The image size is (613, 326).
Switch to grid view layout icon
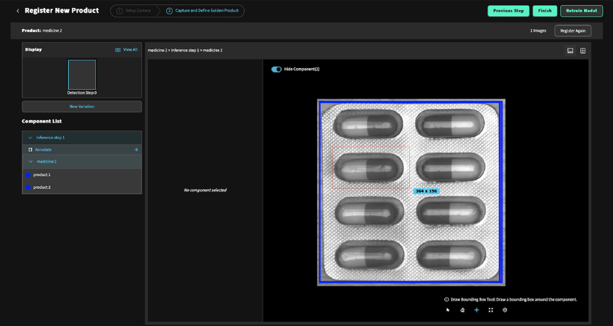[583, 51]
